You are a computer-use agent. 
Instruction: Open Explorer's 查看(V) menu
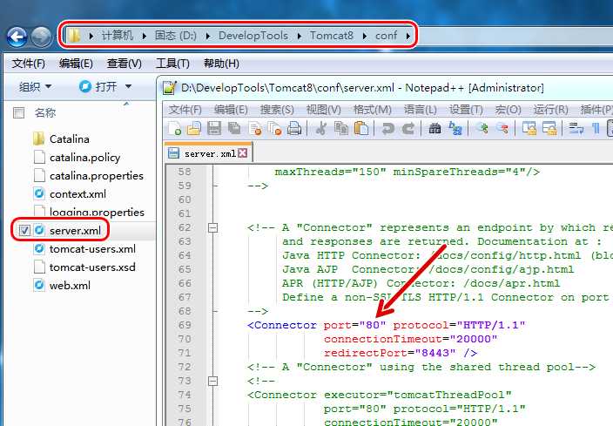[x=124, y=64]
